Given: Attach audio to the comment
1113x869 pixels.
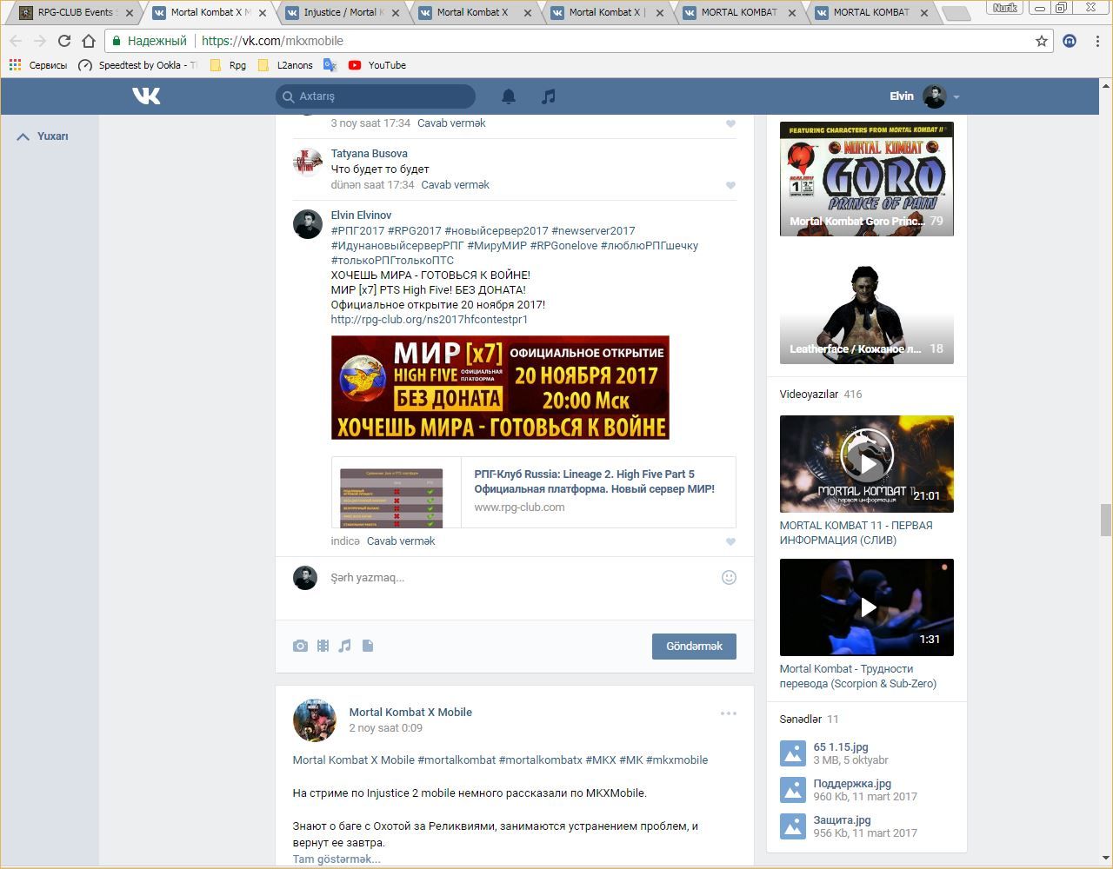Looking at the screenshot, I should (x=345, y=646).
